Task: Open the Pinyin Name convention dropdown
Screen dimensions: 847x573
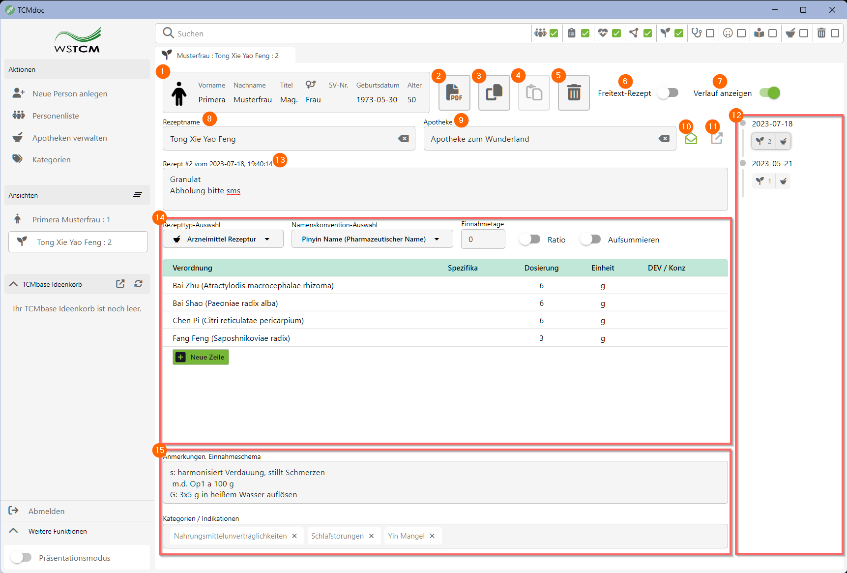Action: tap(372, 239)
